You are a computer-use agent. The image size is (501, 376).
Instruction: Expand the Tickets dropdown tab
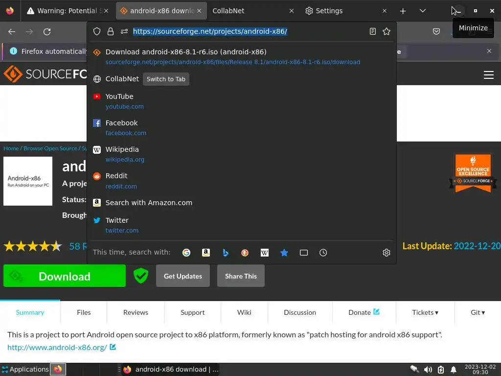[425, 312]
